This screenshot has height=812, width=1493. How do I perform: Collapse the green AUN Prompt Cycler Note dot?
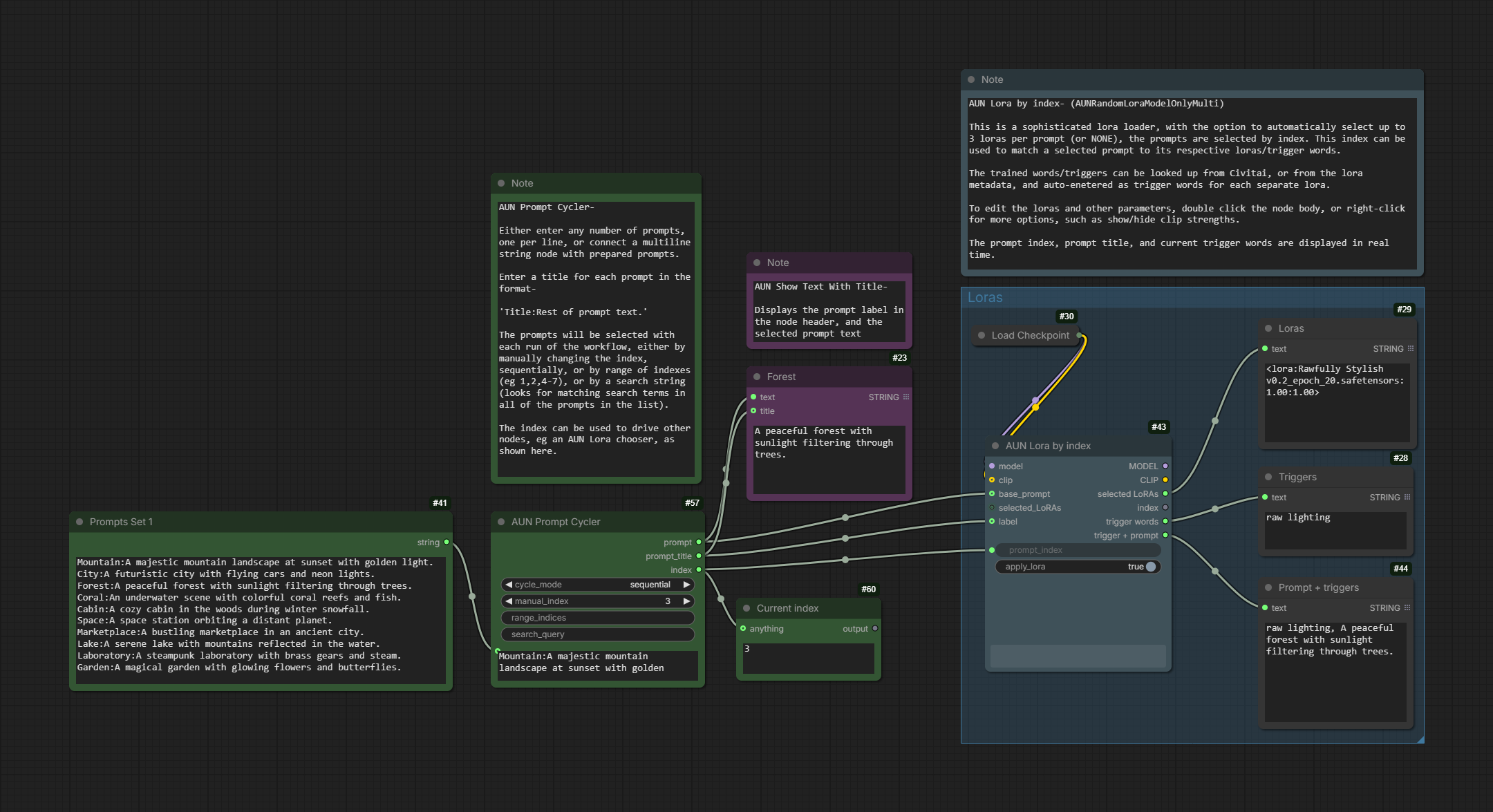501,183
